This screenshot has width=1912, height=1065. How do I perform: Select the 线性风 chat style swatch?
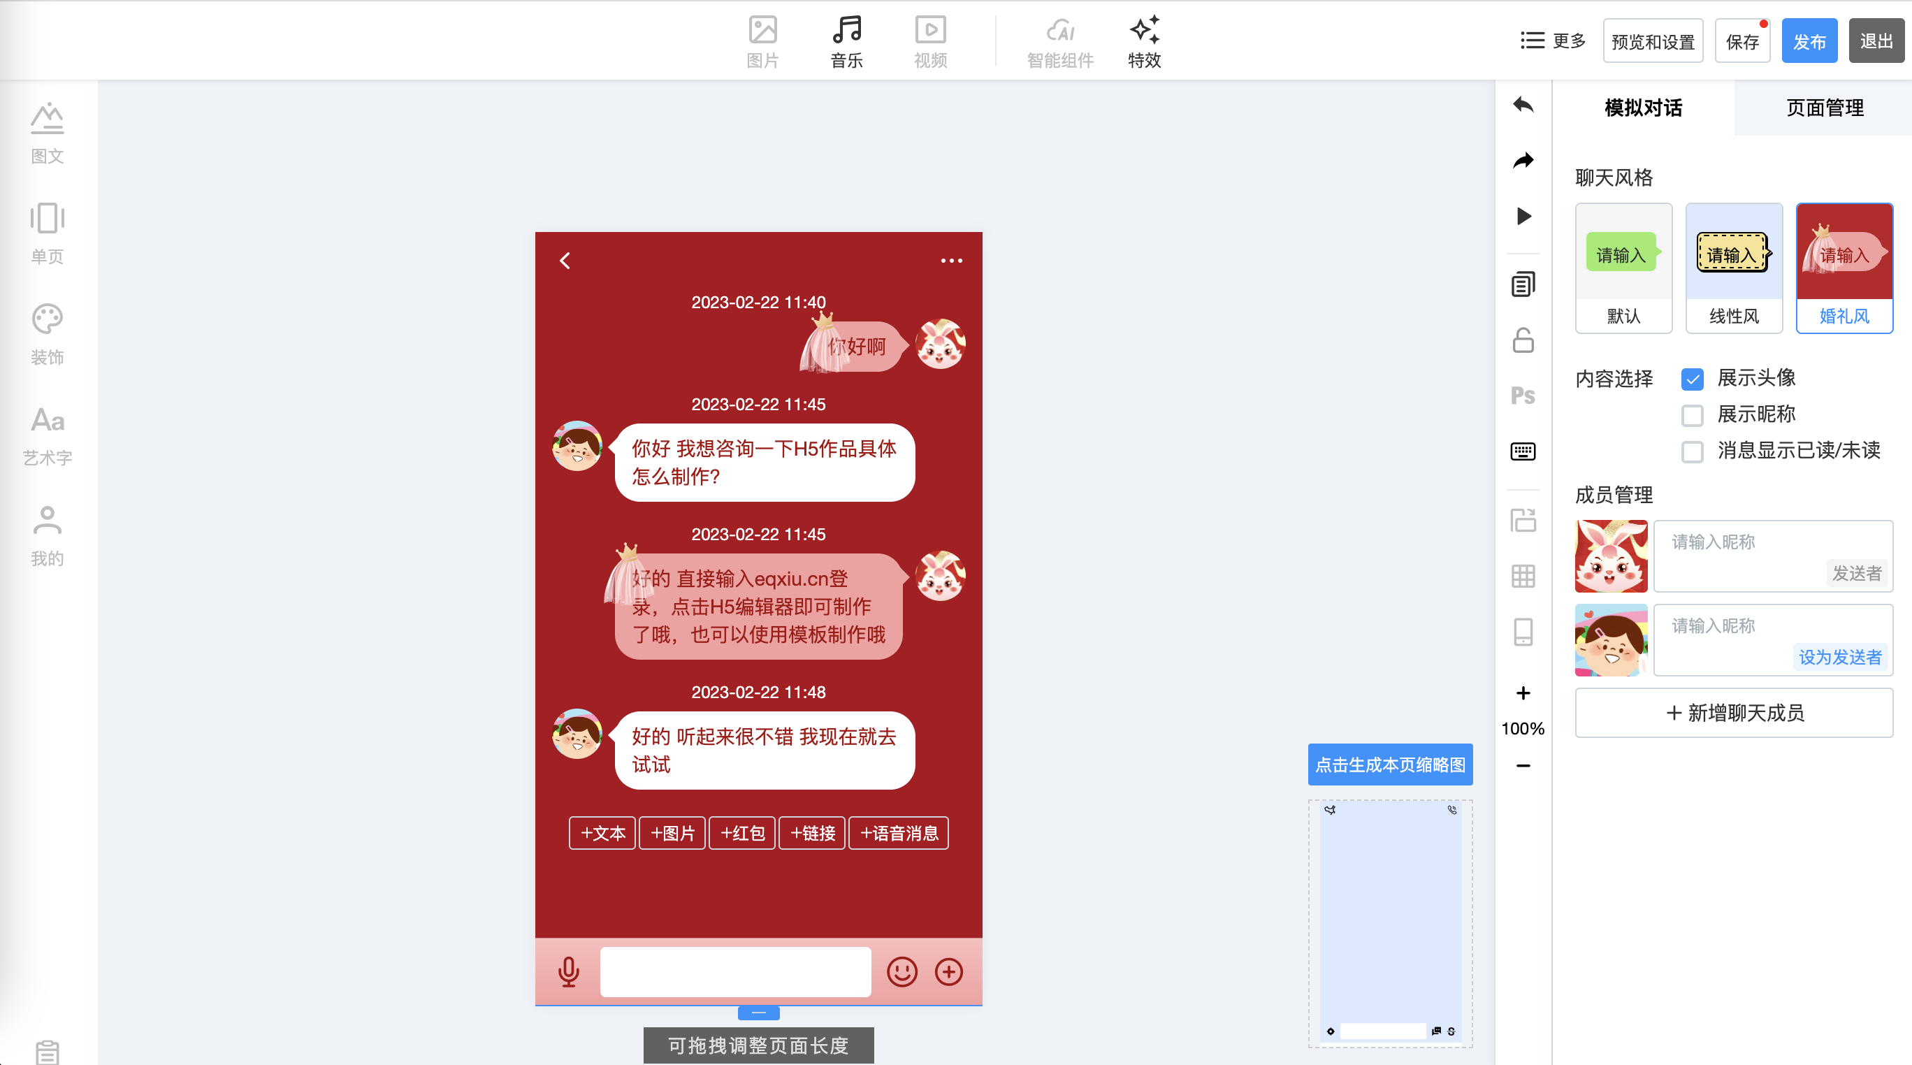tap(1733, 268)
